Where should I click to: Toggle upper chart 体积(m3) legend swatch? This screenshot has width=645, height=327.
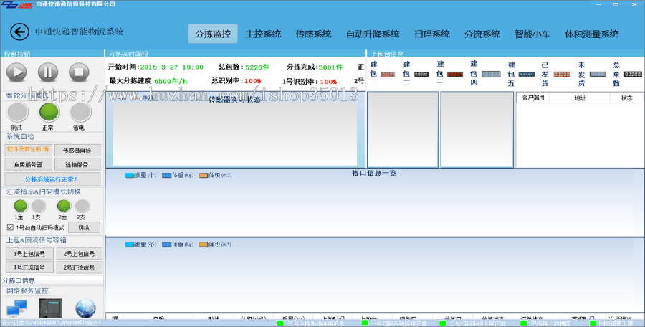(204, 176)
